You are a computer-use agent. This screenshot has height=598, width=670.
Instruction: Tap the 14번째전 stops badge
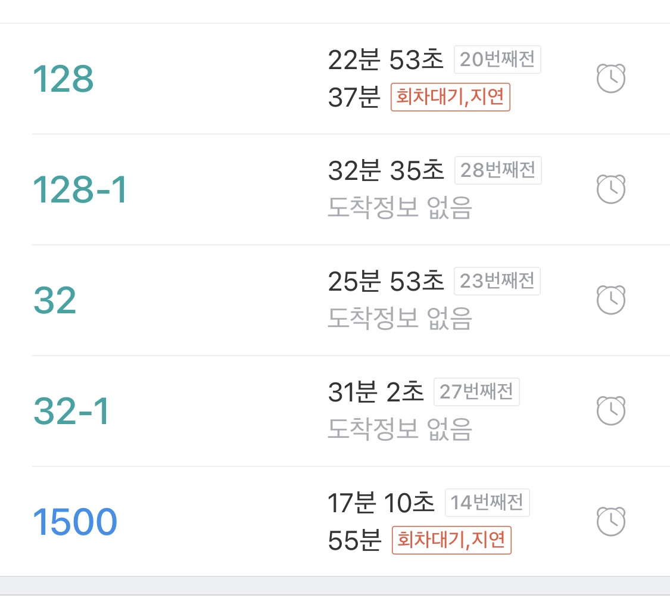click(487, 503)
